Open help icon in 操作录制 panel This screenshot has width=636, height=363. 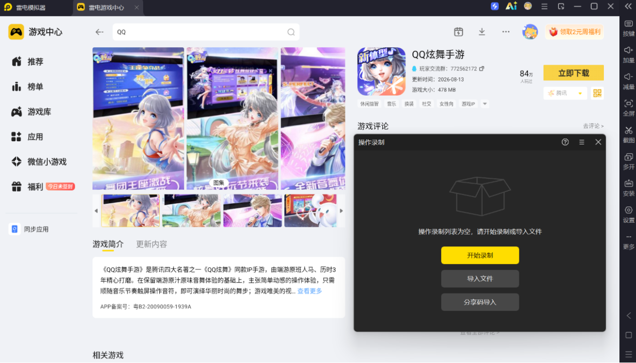tap(565, 142)
